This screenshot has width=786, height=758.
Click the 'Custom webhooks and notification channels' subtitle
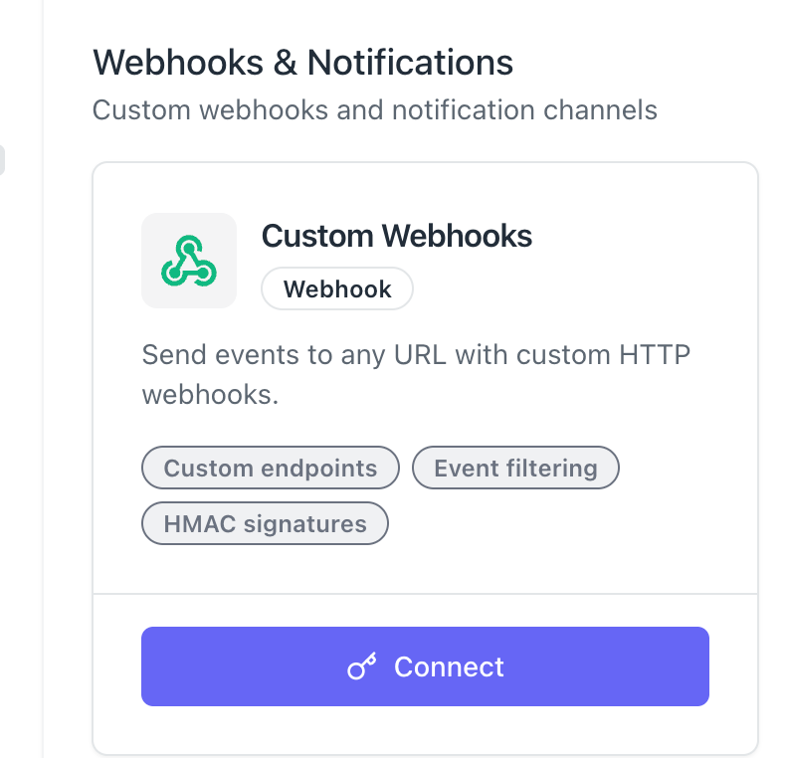(374, 109)
